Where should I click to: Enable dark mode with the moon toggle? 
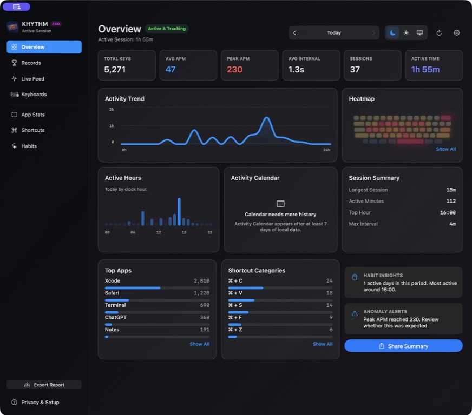click(392, 33)
